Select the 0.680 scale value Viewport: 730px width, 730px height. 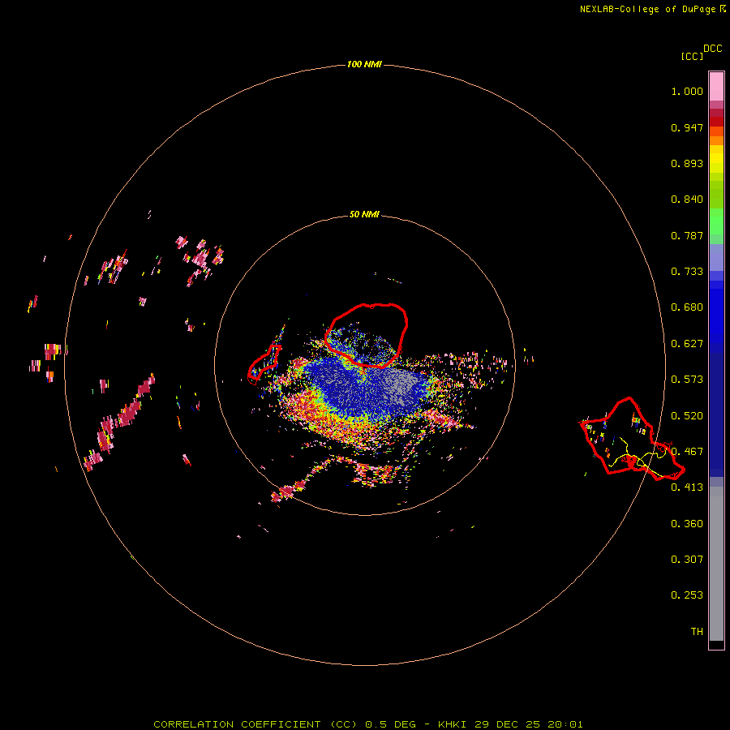click(x=687, y=307)
